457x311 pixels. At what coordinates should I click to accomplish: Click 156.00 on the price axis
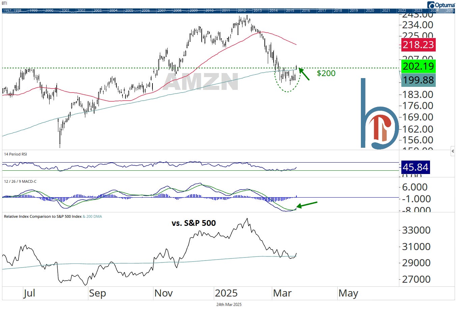[418, 140]
